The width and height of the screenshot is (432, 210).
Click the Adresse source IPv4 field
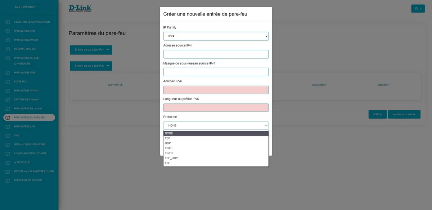pos(216,54)
